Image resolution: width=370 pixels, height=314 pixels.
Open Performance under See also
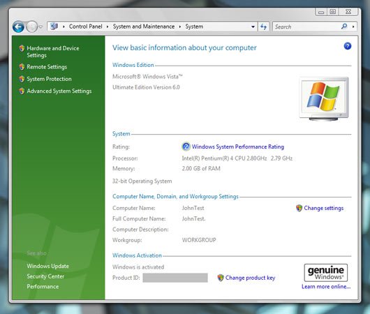point(43,286)
